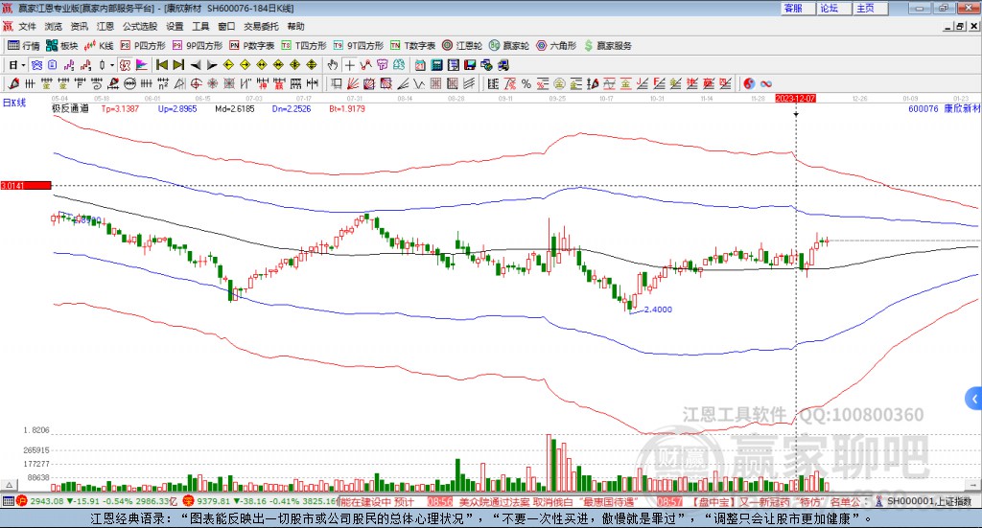982x528 pixels.
Task: Open the calendar icon in toolbar
Action: pos(420,65)
